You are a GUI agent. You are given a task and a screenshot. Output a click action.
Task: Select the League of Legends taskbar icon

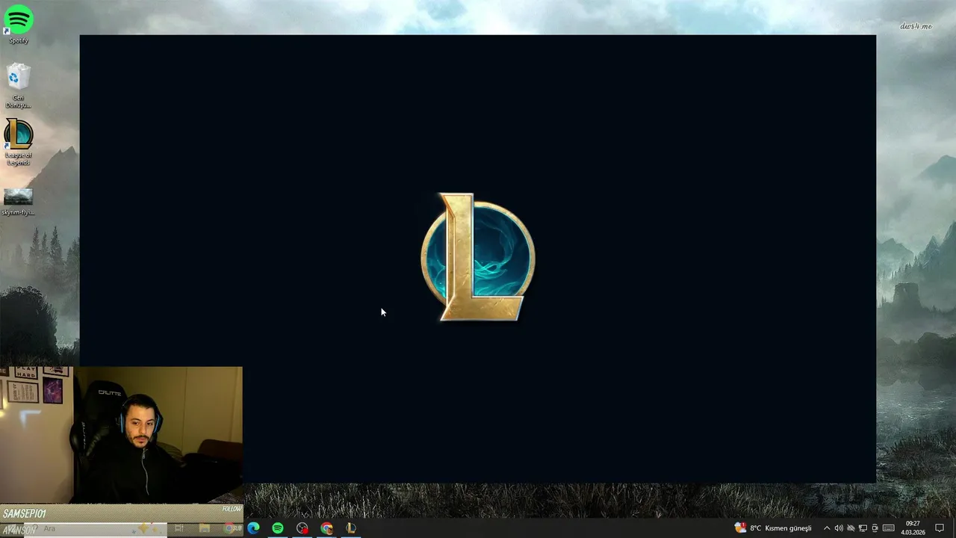tap(351, 528)
